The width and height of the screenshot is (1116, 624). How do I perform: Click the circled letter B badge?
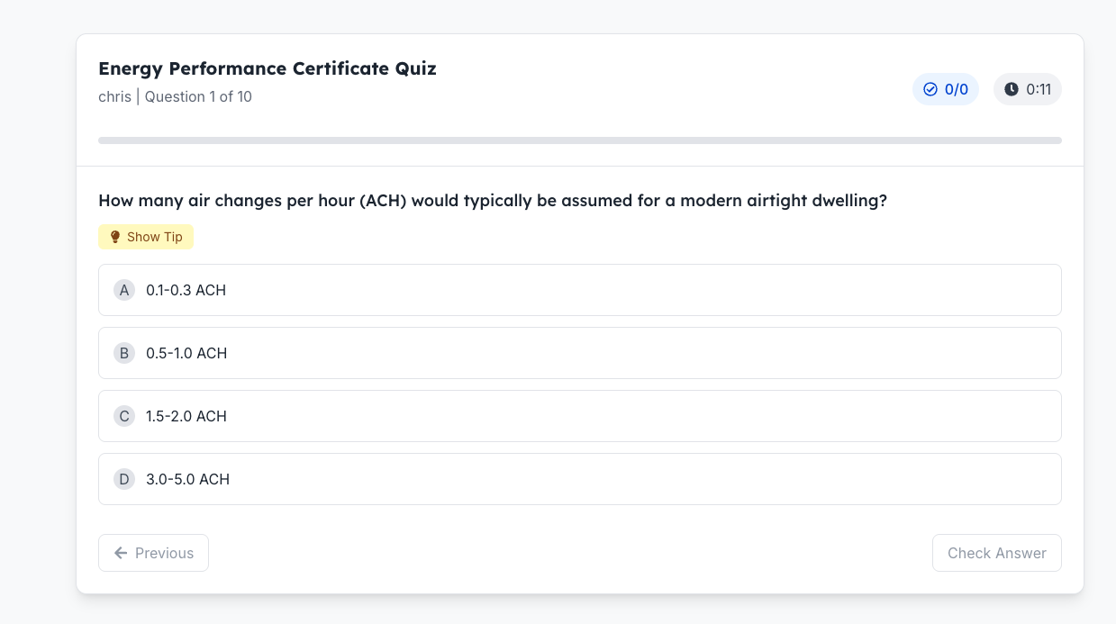[124, 353]
